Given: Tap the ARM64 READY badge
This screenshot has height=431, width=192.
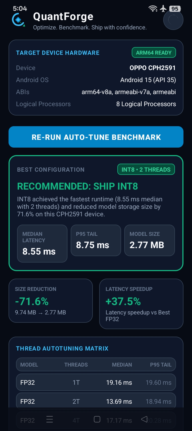Looking at the screenshot, I should tap(154, 53).
